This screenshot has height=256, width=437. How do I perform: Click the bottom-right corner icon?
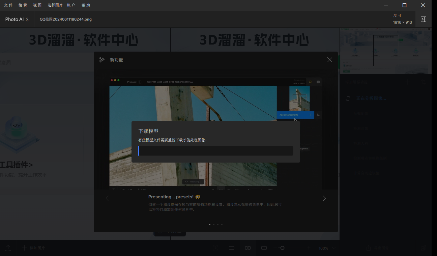point(424,248)
